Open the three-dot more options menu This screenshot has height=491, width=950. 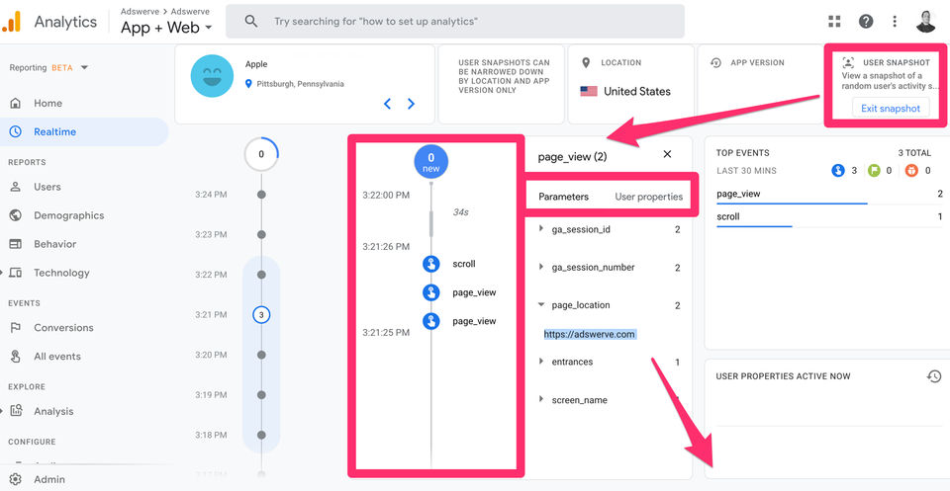(895, 22)
